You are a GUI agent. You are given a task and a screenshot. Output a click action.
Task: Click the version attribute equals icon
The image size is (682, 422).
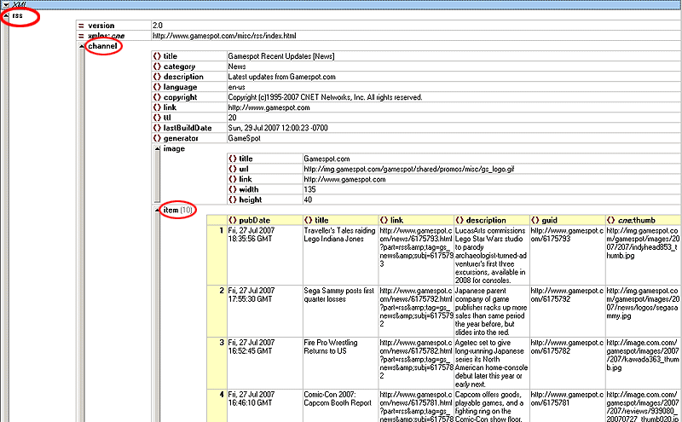coord(81,26)
